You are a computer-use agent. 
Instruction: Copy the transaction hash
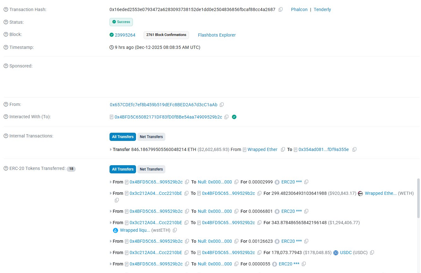coord(281,9)
